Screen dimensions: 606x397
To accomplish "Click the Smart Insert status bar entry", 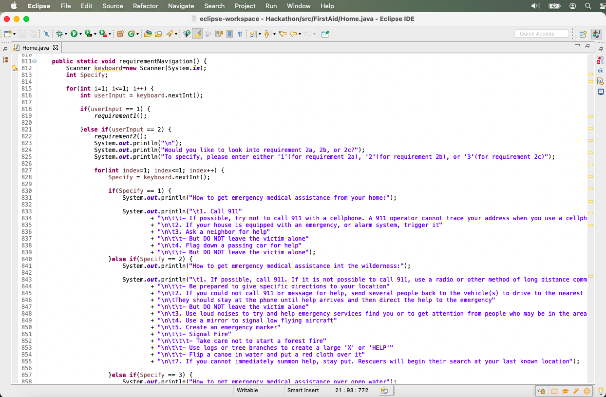I will tap(303, 390).
